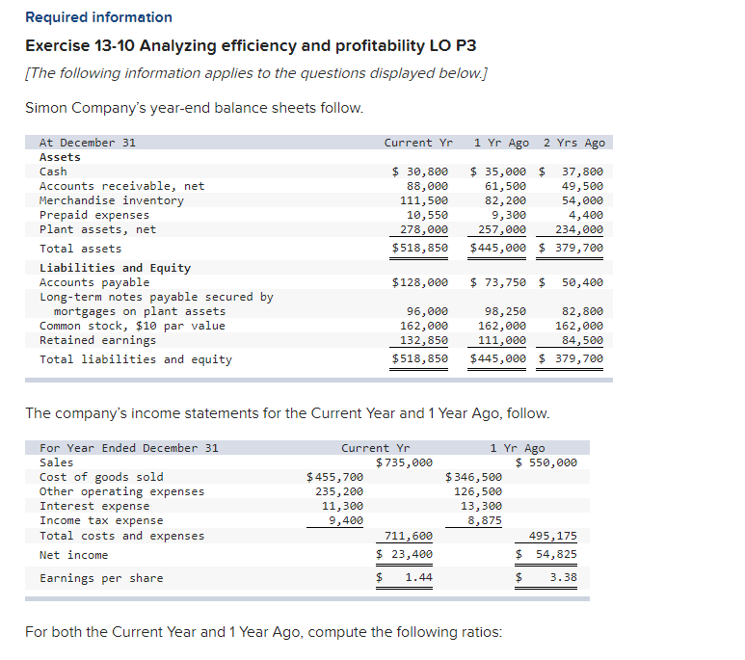Click 'Total assets' row label

pyautogui.click(x=80, y=249)
